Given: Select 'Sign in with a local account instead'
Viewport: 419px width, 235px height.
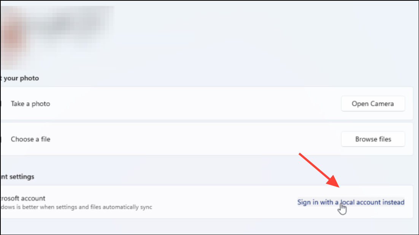Looking at the screenshot, I should coord(351,202).
